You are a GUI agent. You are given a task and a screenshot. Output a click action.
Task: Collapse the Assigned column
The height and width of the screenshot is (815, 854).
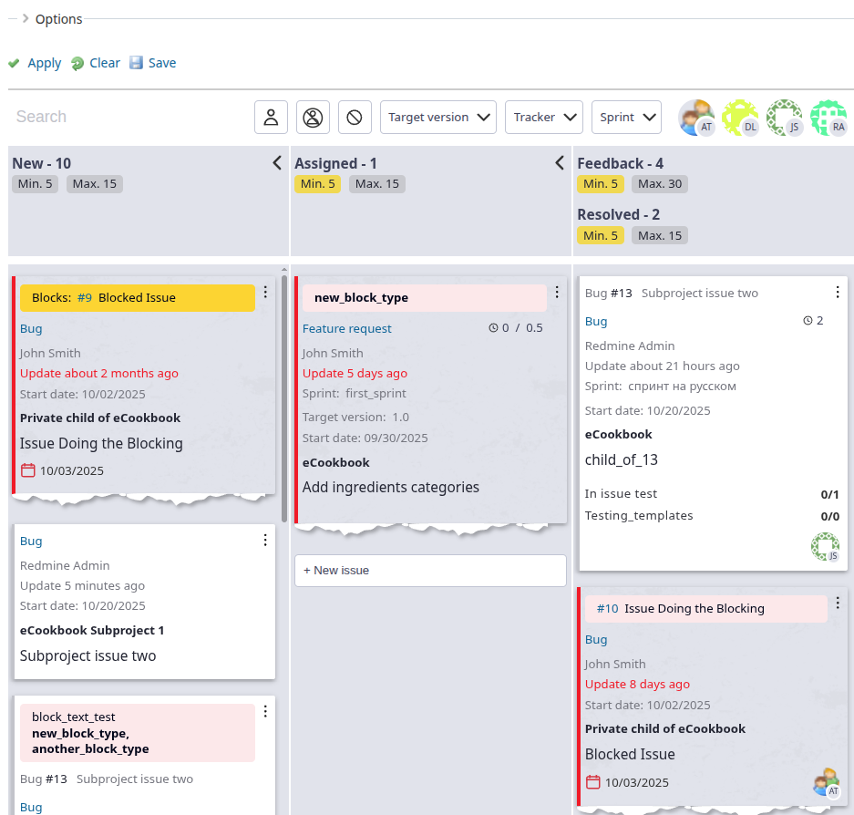coord(560,163)
